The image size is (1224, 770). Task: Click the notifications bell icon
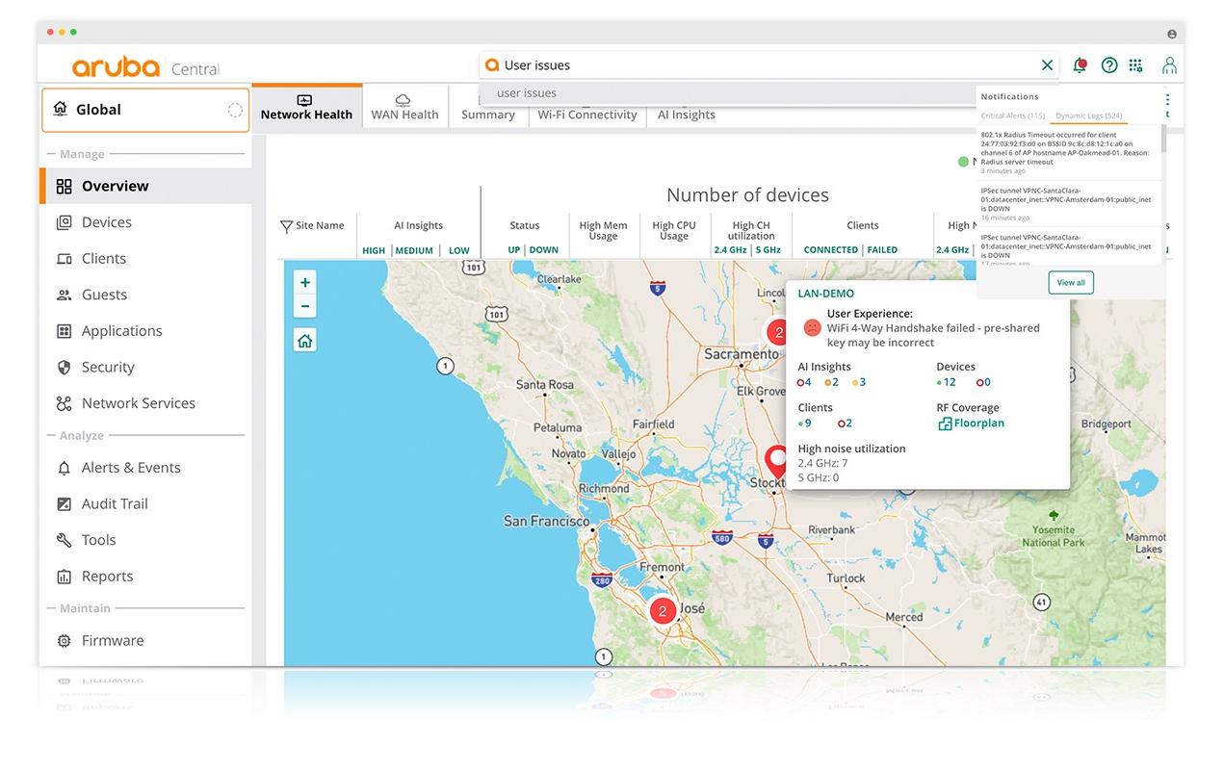1080,65
